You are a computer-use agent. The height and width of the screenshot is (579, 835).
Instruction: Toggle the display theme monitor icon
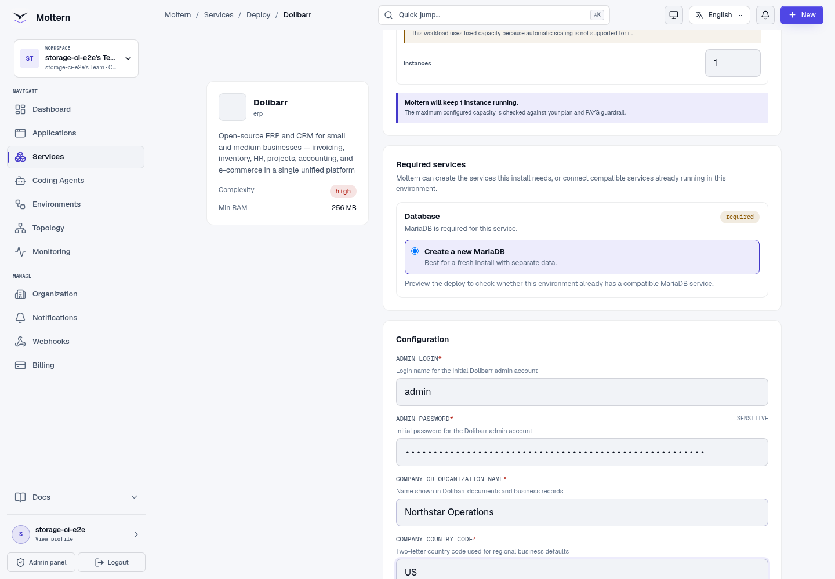tap(674, 15)
